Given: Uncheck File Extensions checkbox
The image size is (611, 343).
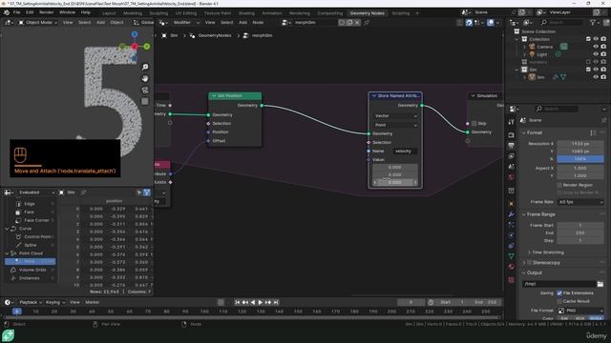Looking at the screenshot, I should point(559,293).
